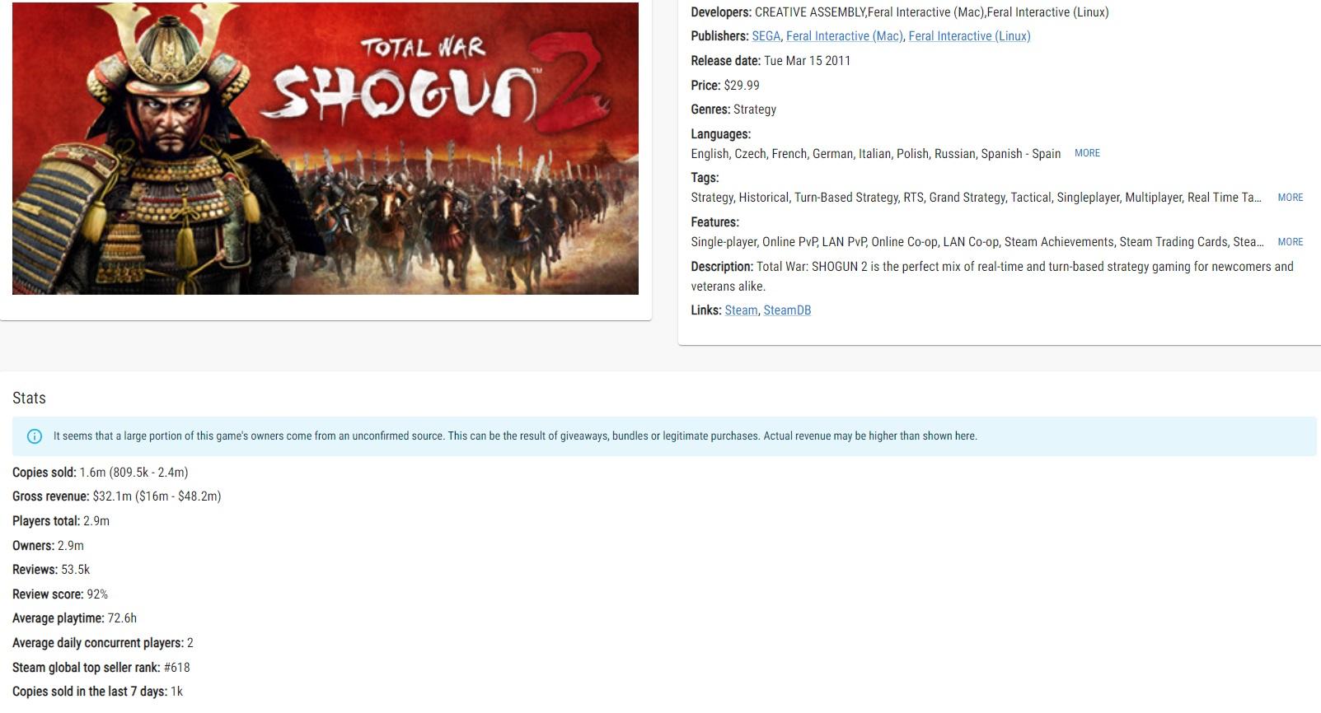
Task: Click the Average playtime 72.6h value
Action: point(122,618)
